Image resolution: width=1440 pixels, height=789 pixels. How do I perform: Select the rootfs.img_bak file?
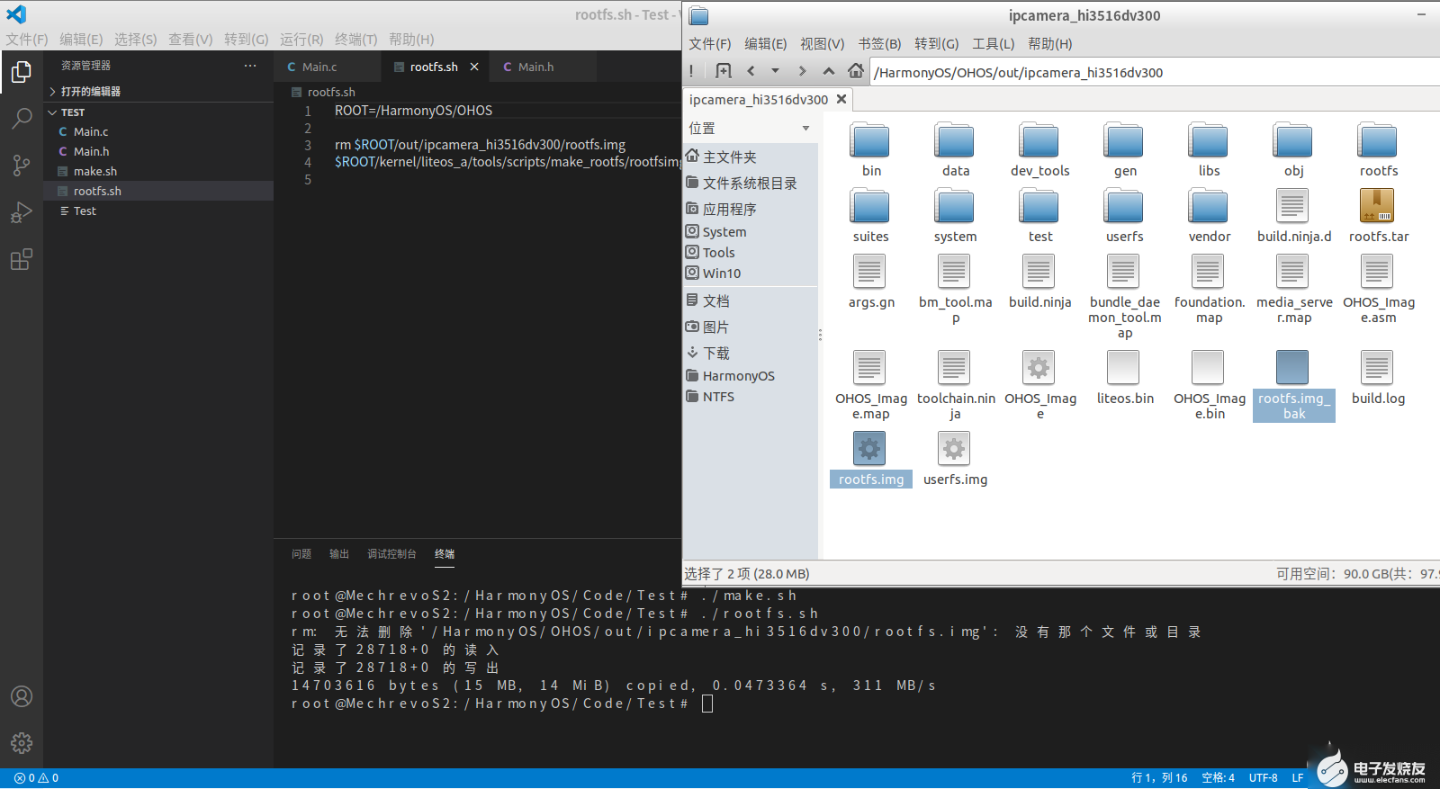point(1293,385)
